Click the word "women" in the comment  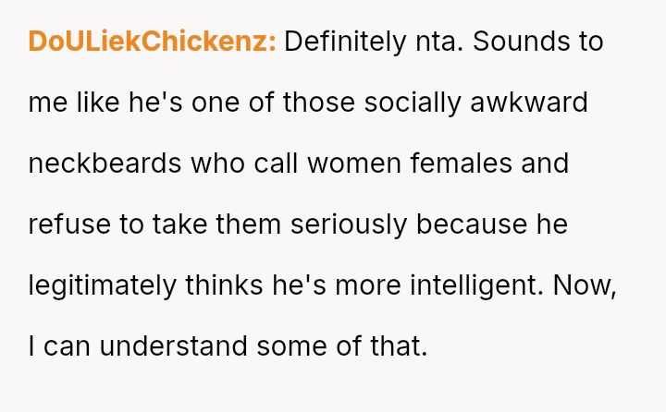pos(357,164)
